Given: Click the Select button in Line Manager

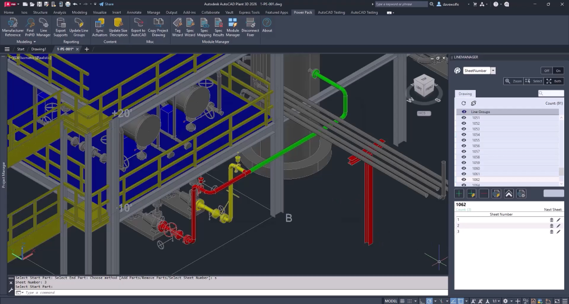Looking at the screenshot, I should click(533, 81).
